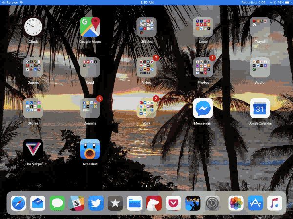
Task: Open the Files app in dock
Action: click(135, 203)
